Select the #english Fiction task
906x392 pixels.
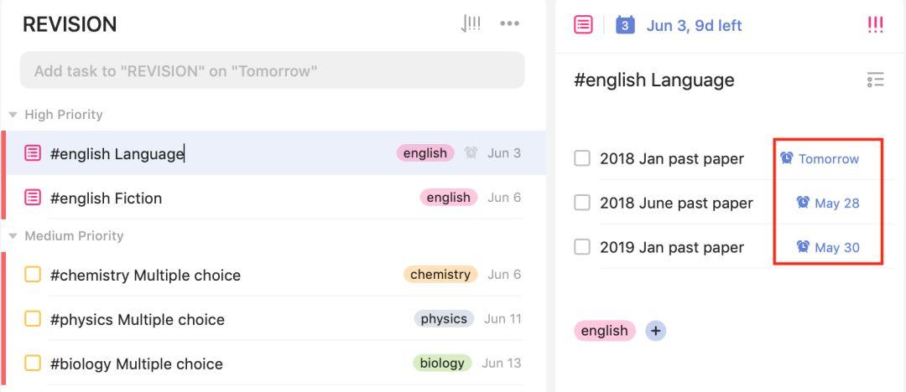106,198
